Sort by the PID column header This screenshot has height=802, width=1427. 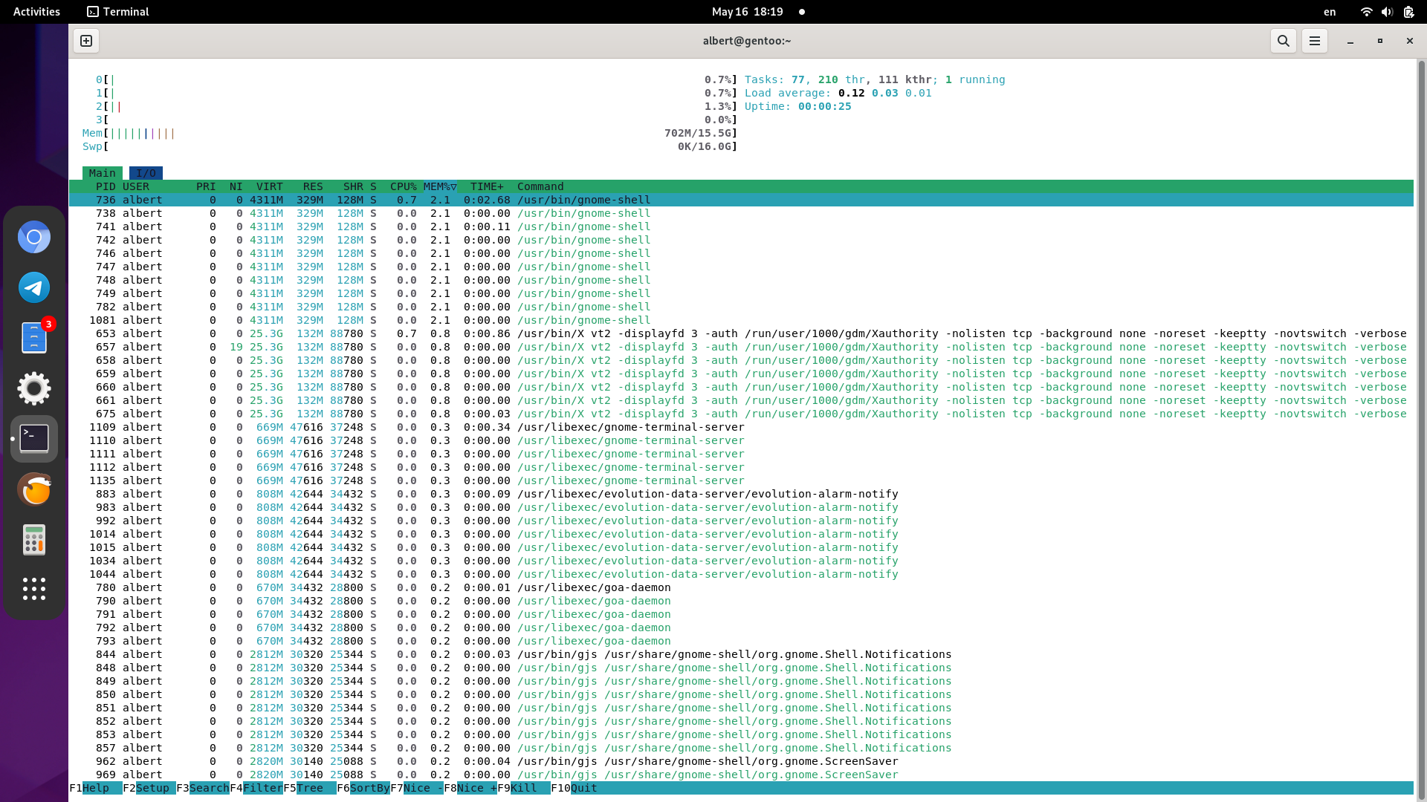pyautogui.click(x=106, y=186)
